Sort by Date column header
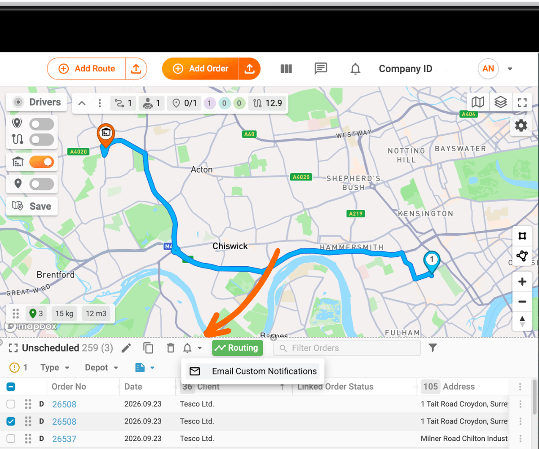This screenshot has width=539, height=449. tap(133, 387)
